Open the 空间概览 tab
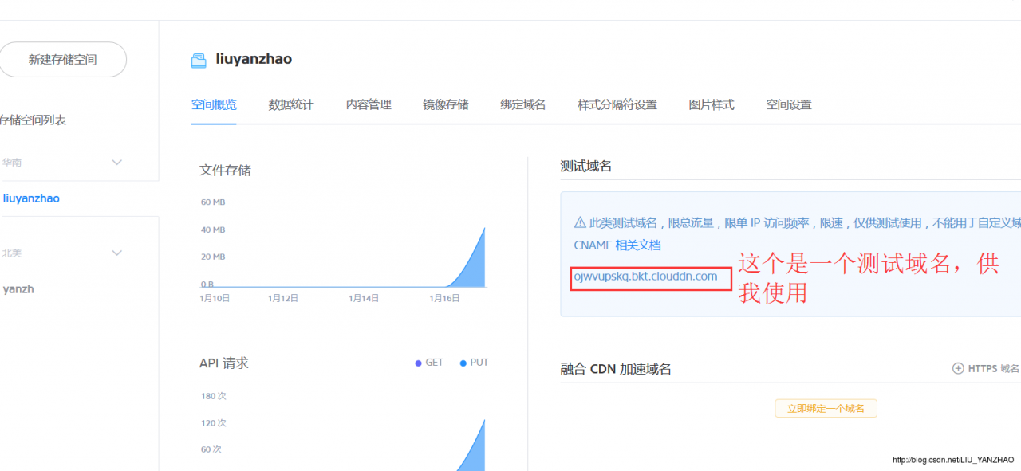The height and width of the screenshot is (471, 1021). coord(214,104)
